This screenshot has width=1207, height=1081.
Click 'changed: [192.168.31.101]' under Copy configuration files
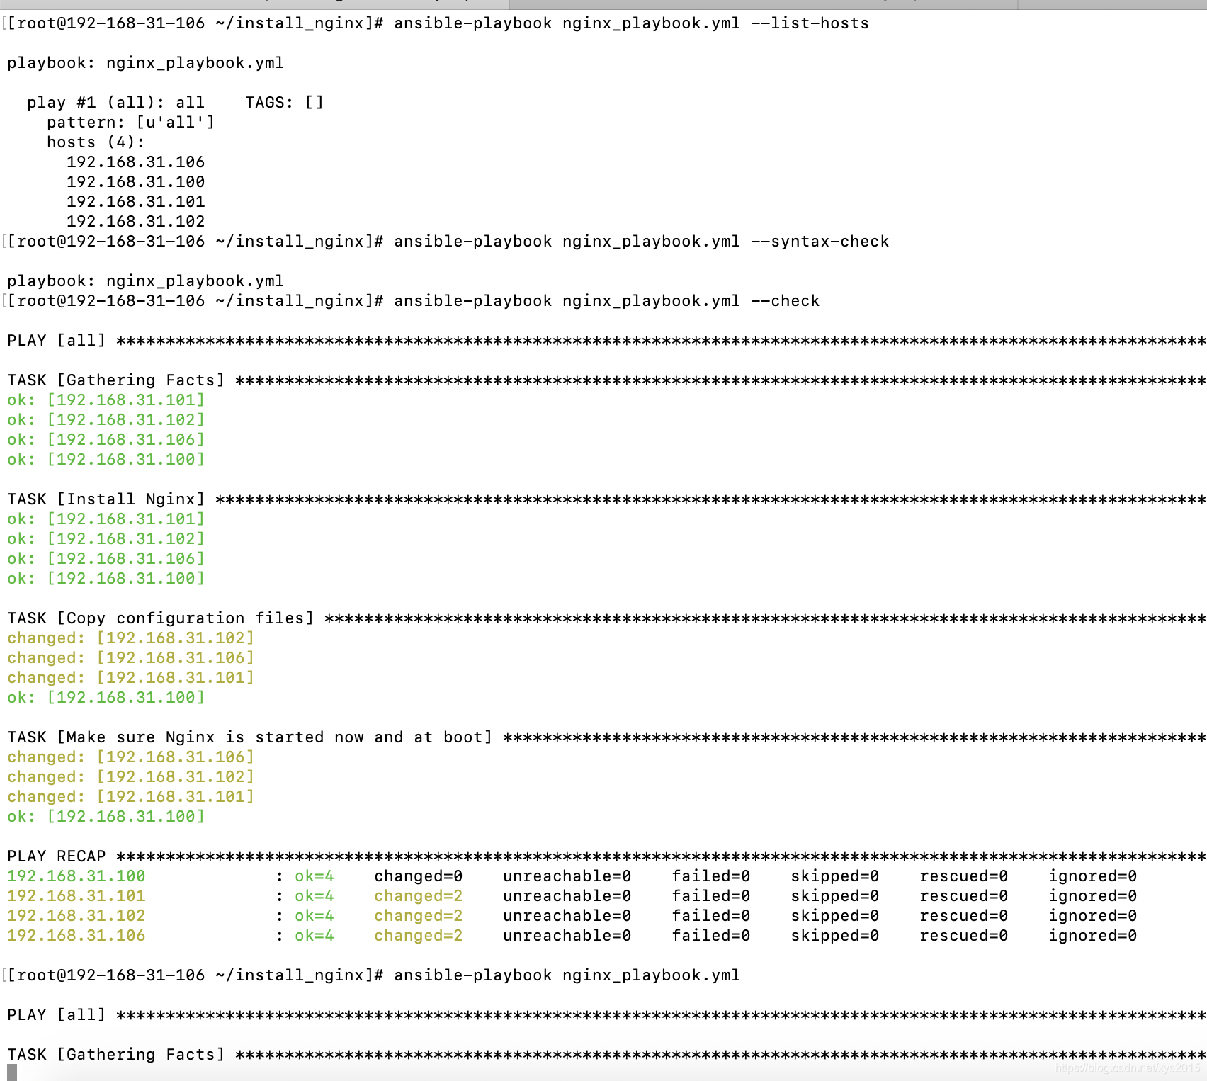(x=130, y=678)
